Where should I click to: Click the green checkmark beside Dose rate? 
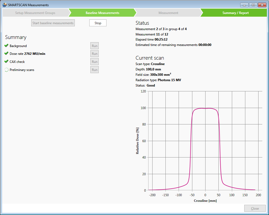point(6,54)
